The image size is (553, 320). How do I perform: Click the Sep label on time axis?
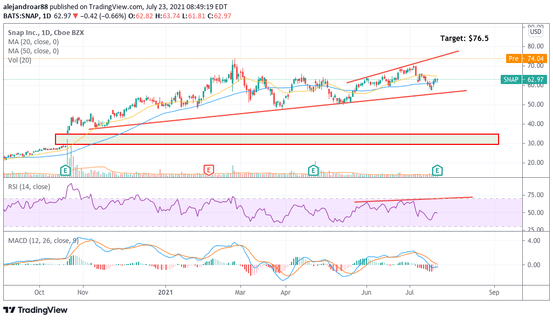pos(494,293)
